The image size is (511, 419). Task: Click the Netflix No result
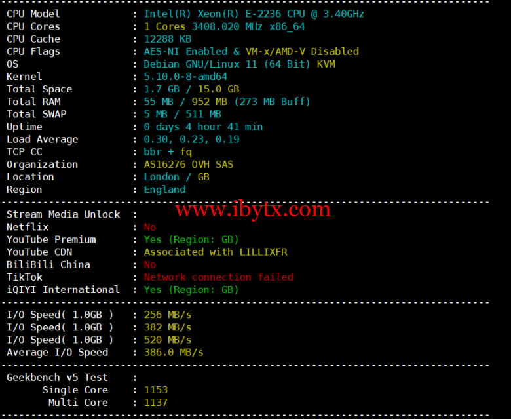[x=150, y=227]
